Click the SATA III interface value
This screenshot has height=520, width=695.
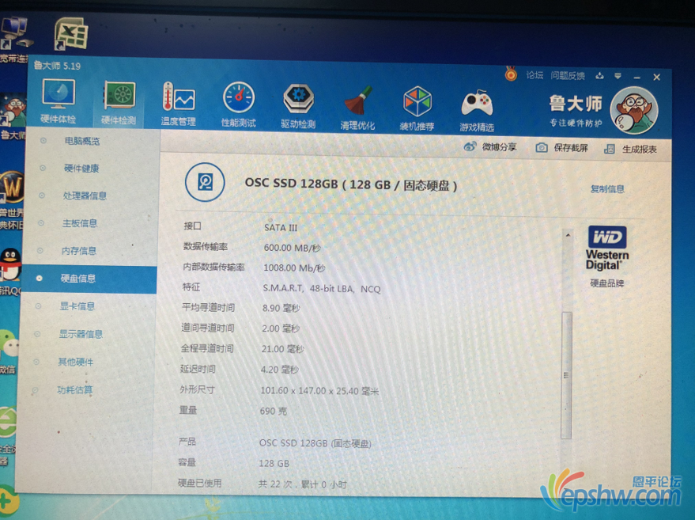point(281,228)
